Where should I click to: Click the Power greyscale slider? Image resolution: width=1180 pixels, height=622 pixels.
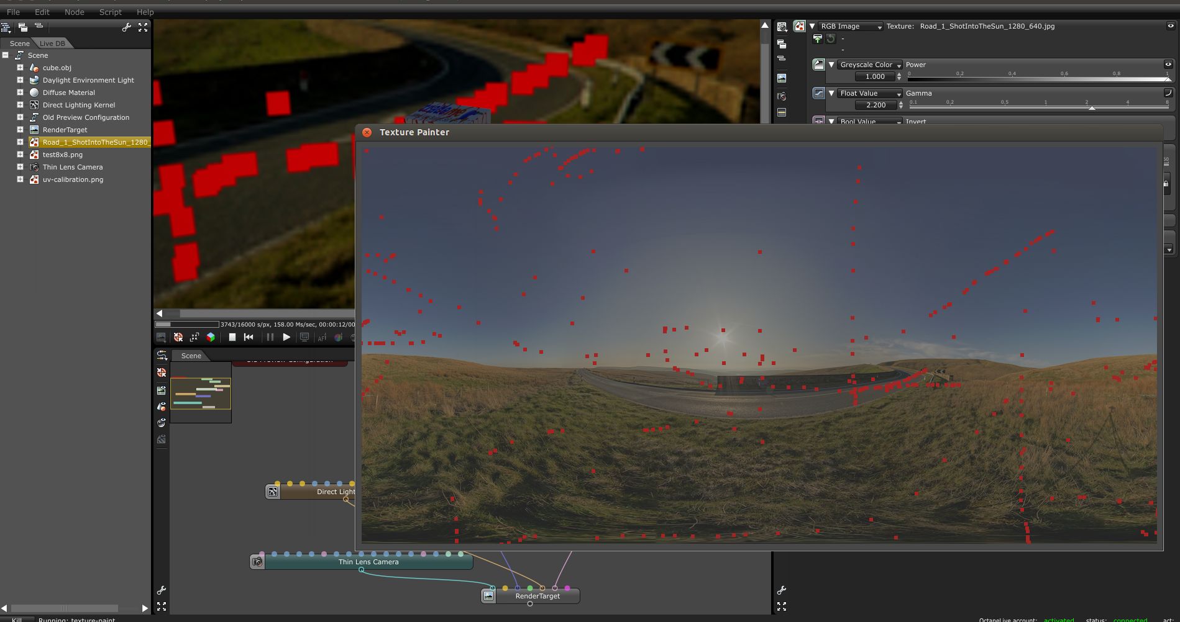click(1039, 79)
